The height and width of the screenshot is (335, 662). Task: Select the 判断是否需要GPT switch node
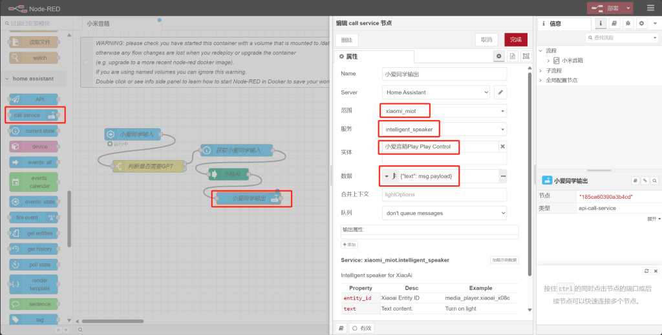pyautogui.click(x=149, y=167)
